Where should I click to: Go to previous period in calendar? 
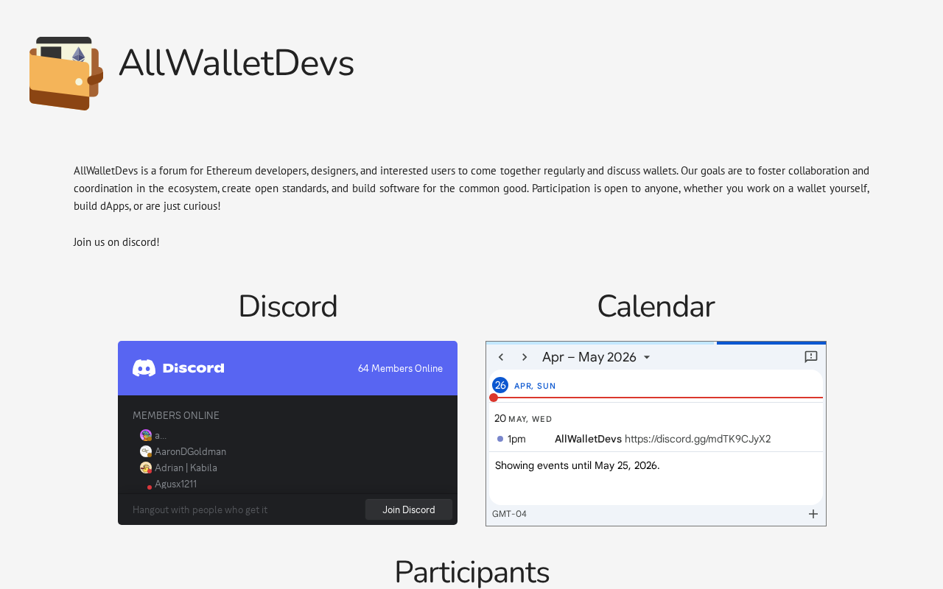click(x=501, y=357)
